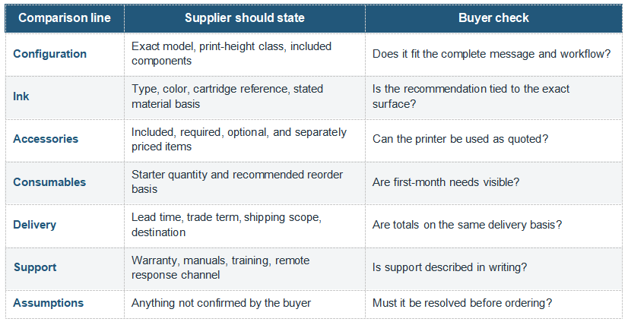
Task: Select 'Must it be resolved before ordering?'
Action: 462,303
